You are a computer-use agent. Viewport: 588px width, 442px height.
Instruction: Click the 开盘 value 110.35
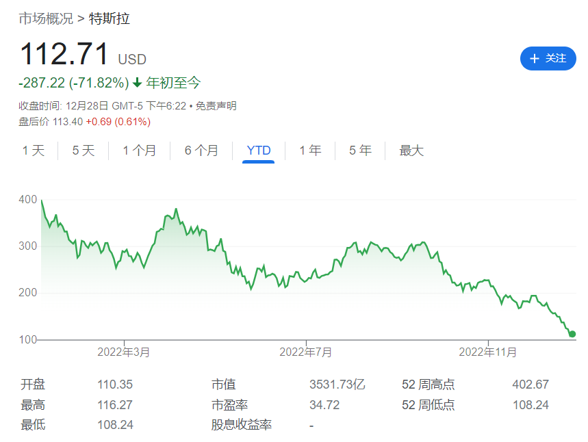115,385
